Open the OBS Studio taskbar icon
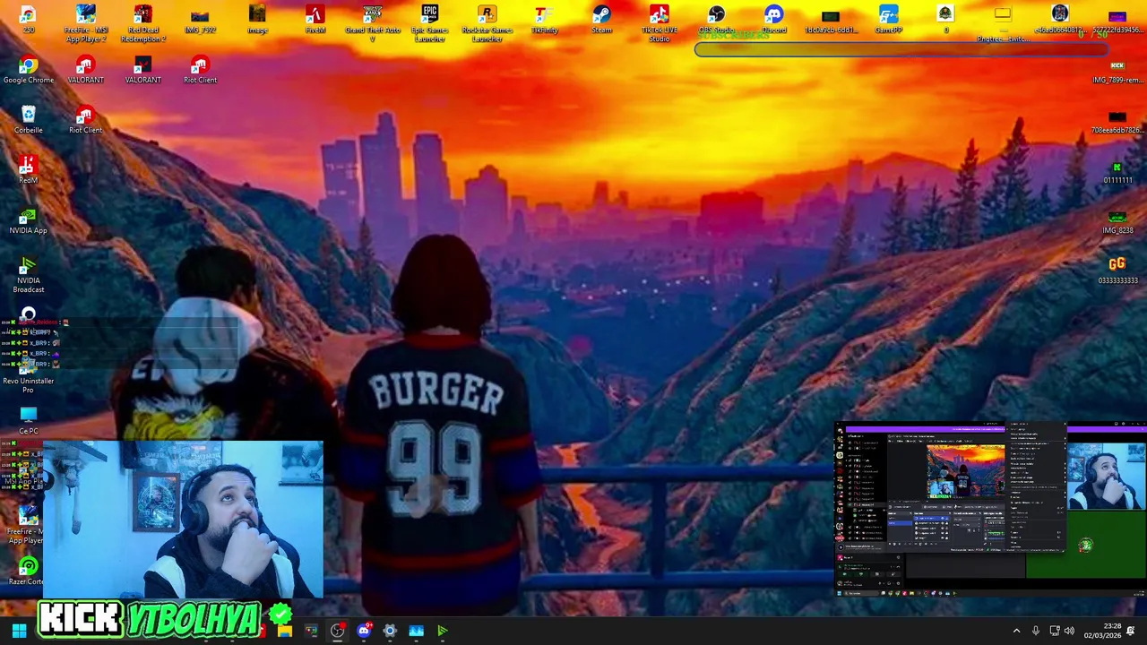Viewport: 1147px width, 645px height. click(338, 631)
